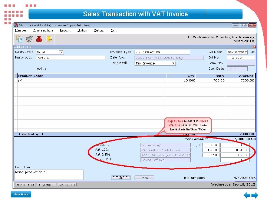The width and height of the screenshot is (267, 200).
Task: Go to next slide with right arrow
Action: pos(255,195)
